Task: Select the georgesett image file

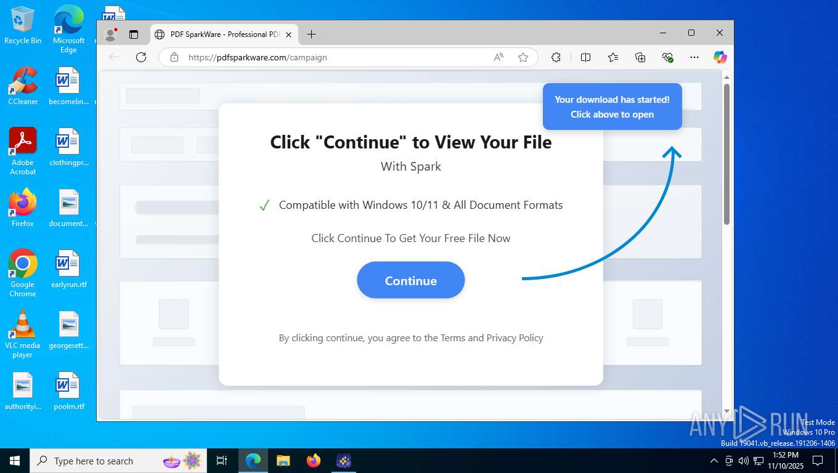Action: 68,329
